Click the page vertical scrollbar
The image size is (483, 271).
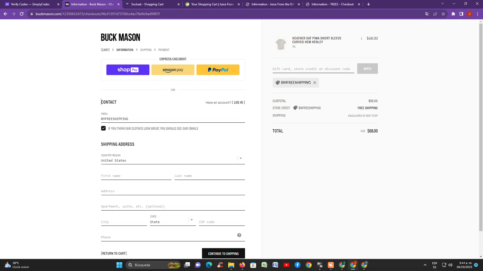(x=481, y=127)
